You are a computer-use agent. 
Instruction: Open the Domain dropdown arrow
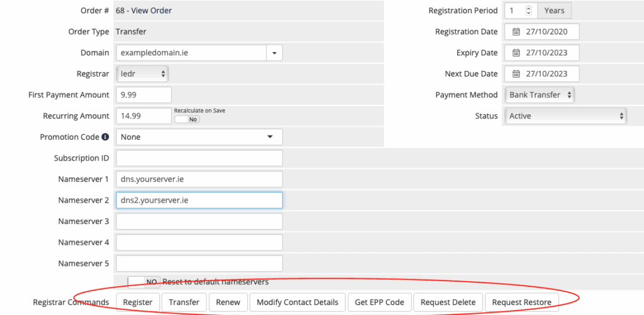(x=274, y=53)
